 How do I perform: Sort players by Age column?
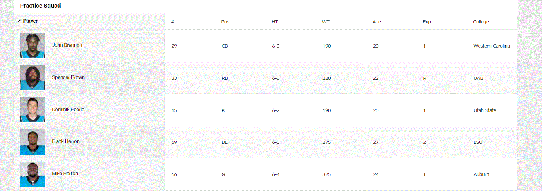pos(376,22)
